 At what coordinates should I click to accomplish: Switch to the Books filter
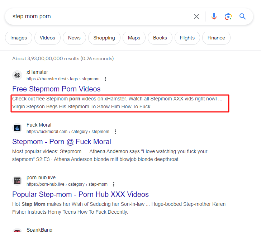tap(160, 38)
